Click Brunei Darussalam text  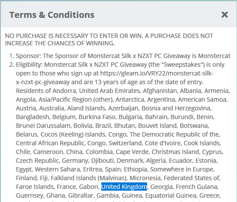pos(43,126)
